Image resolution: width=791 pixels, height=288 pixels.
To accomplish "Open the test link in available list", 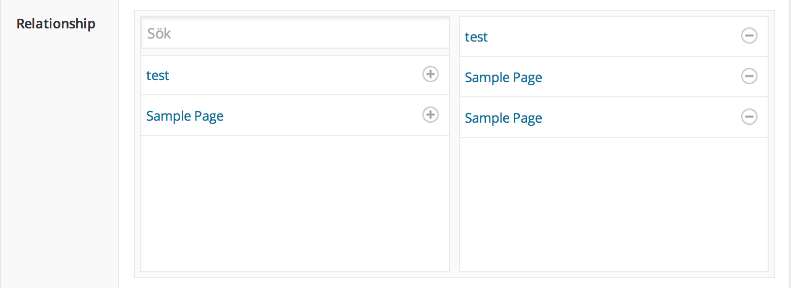I will click(x=158, y=76).
